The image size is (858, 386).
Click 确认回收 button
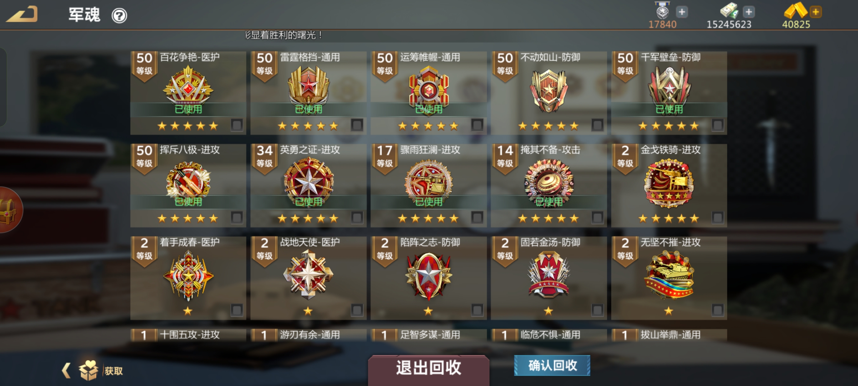pos(552,365)
